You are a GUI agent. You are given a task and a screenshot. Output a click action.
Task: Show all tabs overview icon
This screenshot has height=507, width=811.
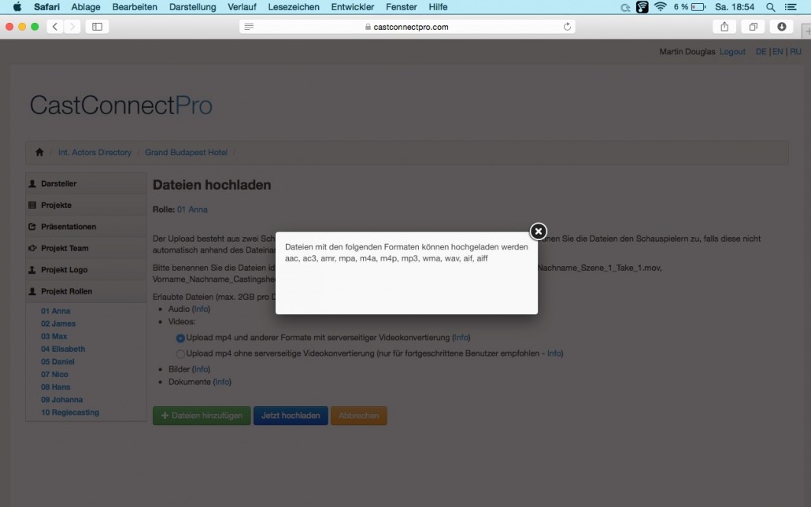(753, 27)
